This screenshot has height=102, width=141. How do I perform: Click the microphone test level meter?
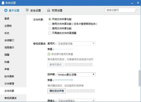[79, 65]
